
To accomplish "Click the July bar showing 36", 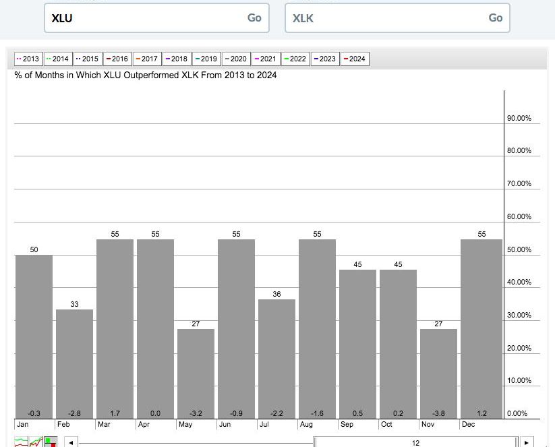I will tap(276, 359).
